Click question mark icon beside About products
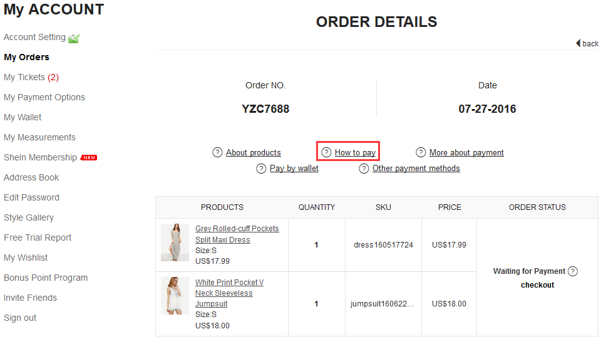 218,152
